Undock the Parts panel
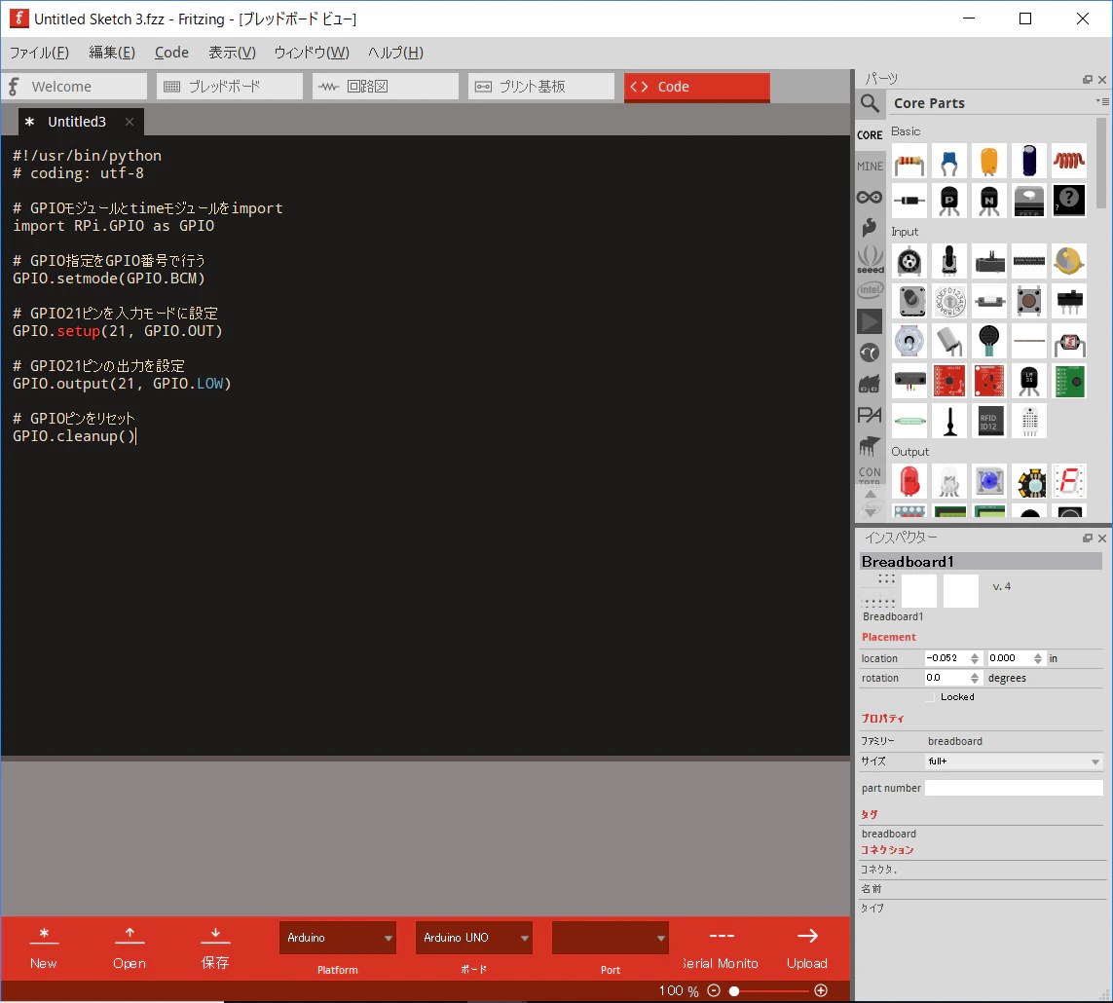Screen dimensions: 1113x1003 coord(1087,80)
